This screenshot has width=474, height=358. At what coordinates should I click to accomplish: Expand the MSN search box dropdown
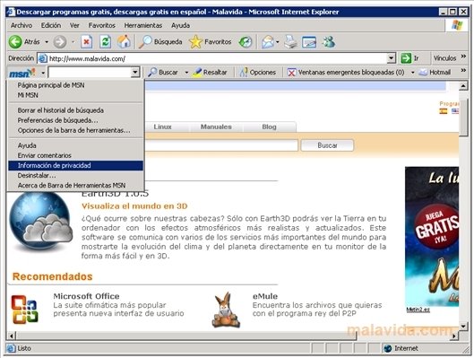tap(135, 73)
